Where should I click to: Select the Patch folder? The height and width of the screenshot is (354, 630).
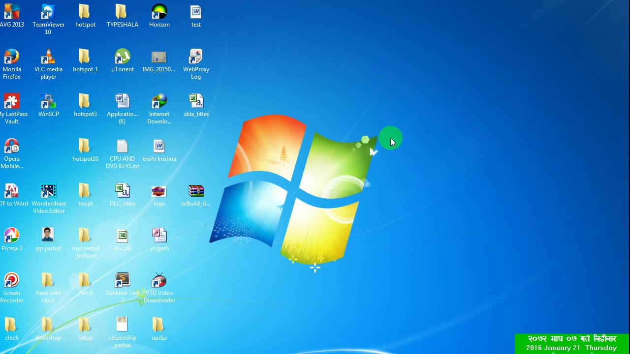(x=85, y=284)
